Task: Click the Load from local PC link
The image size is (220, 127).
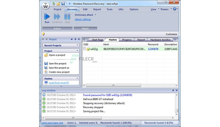Action: [x=59, y=83]
